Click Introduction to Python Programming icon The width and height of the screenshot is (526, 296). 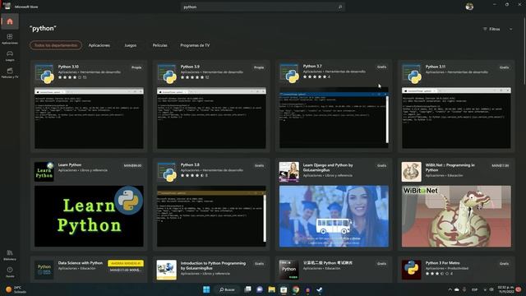pyautogui.click(x=167, y=270)
